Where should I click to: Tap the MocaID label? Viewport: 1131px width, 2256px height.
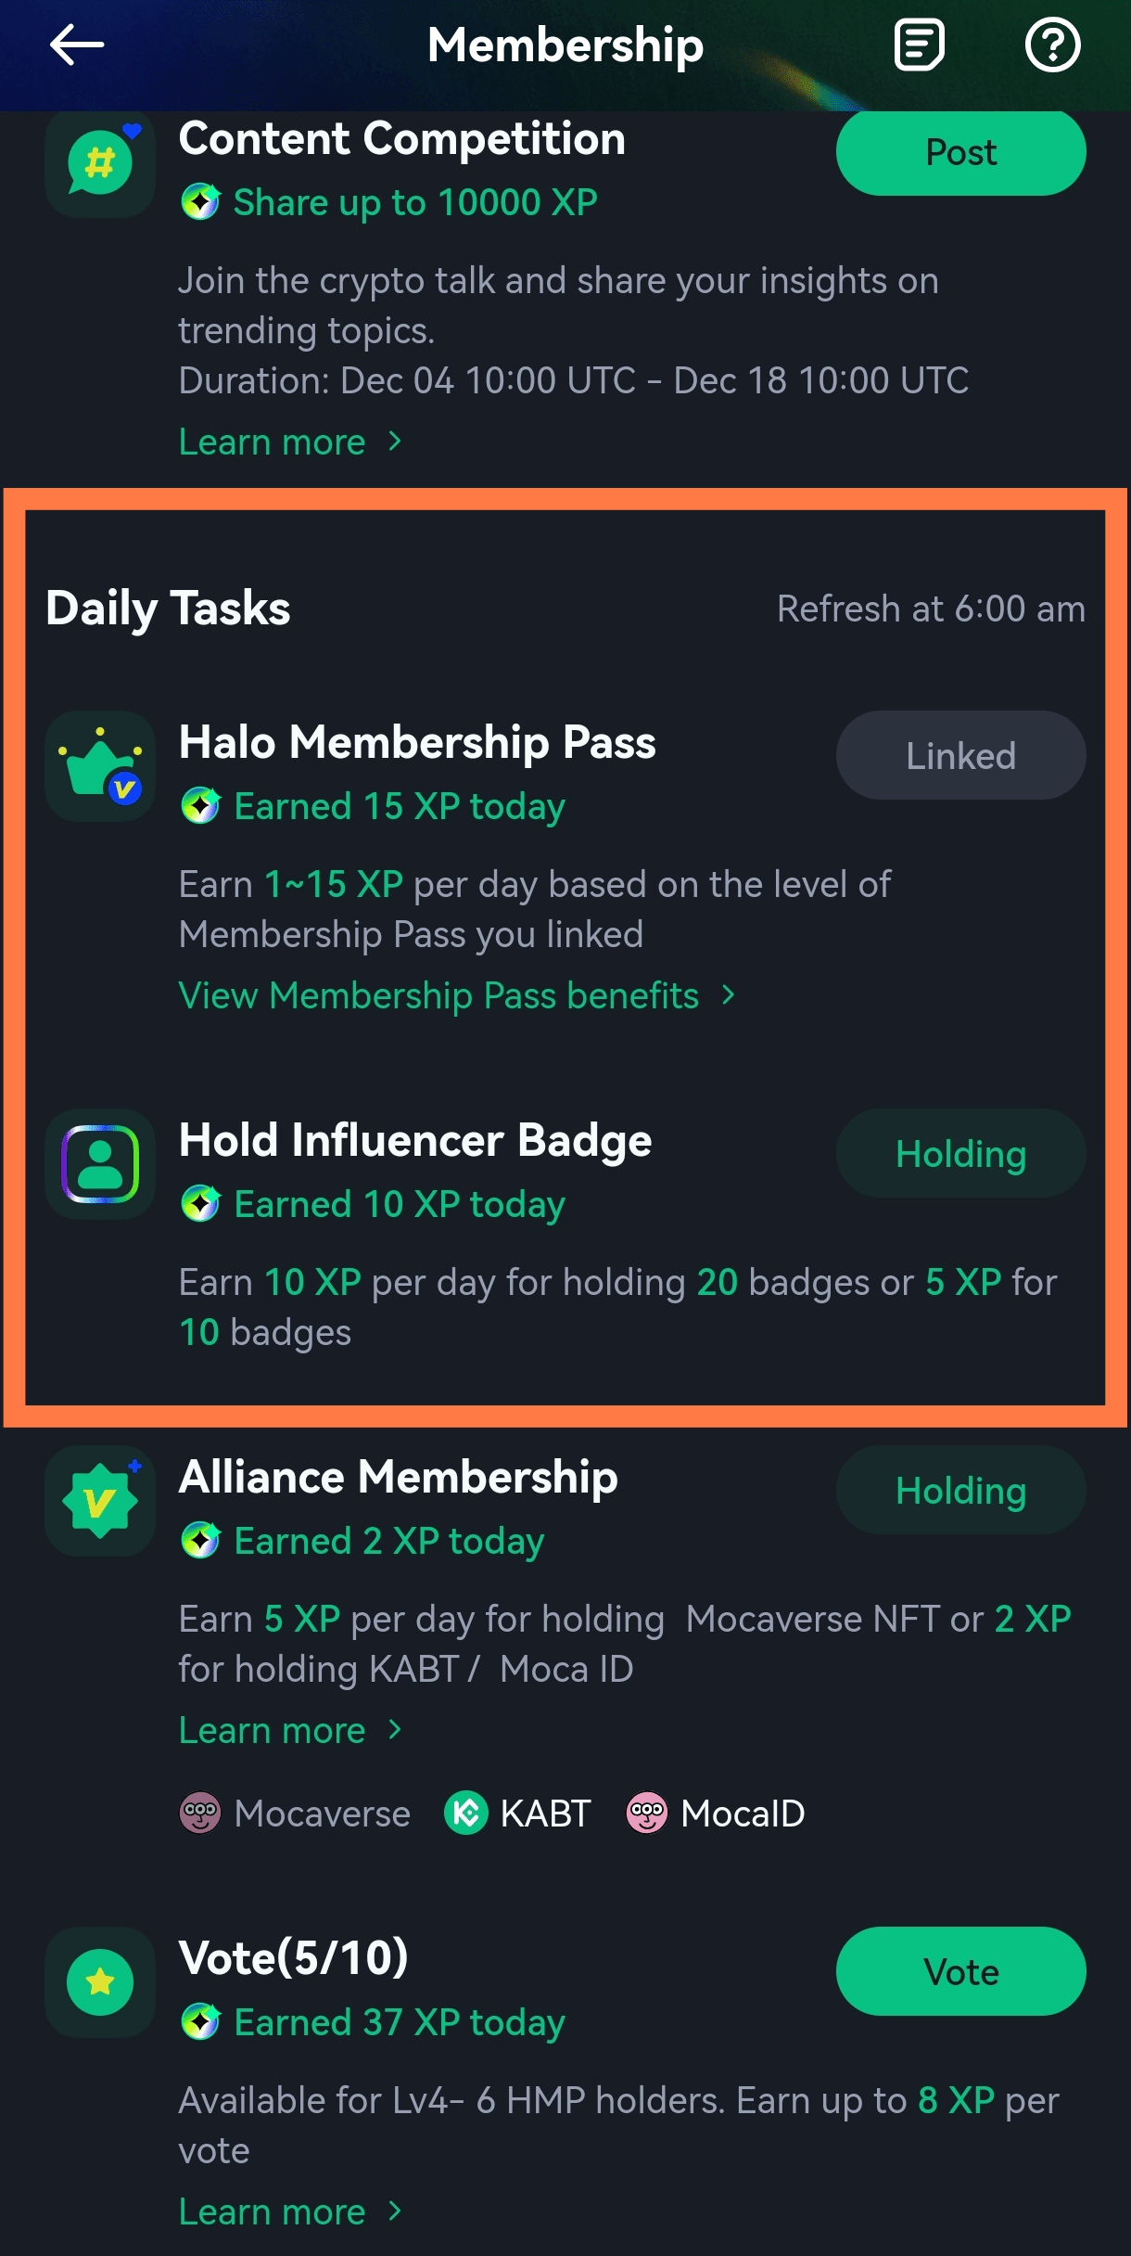(742, 1814)
